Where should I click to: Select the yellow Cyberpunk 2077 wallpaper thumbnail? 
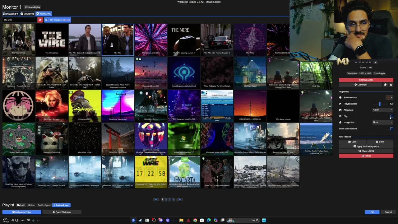pyautogui.click(x=85, y=106)
